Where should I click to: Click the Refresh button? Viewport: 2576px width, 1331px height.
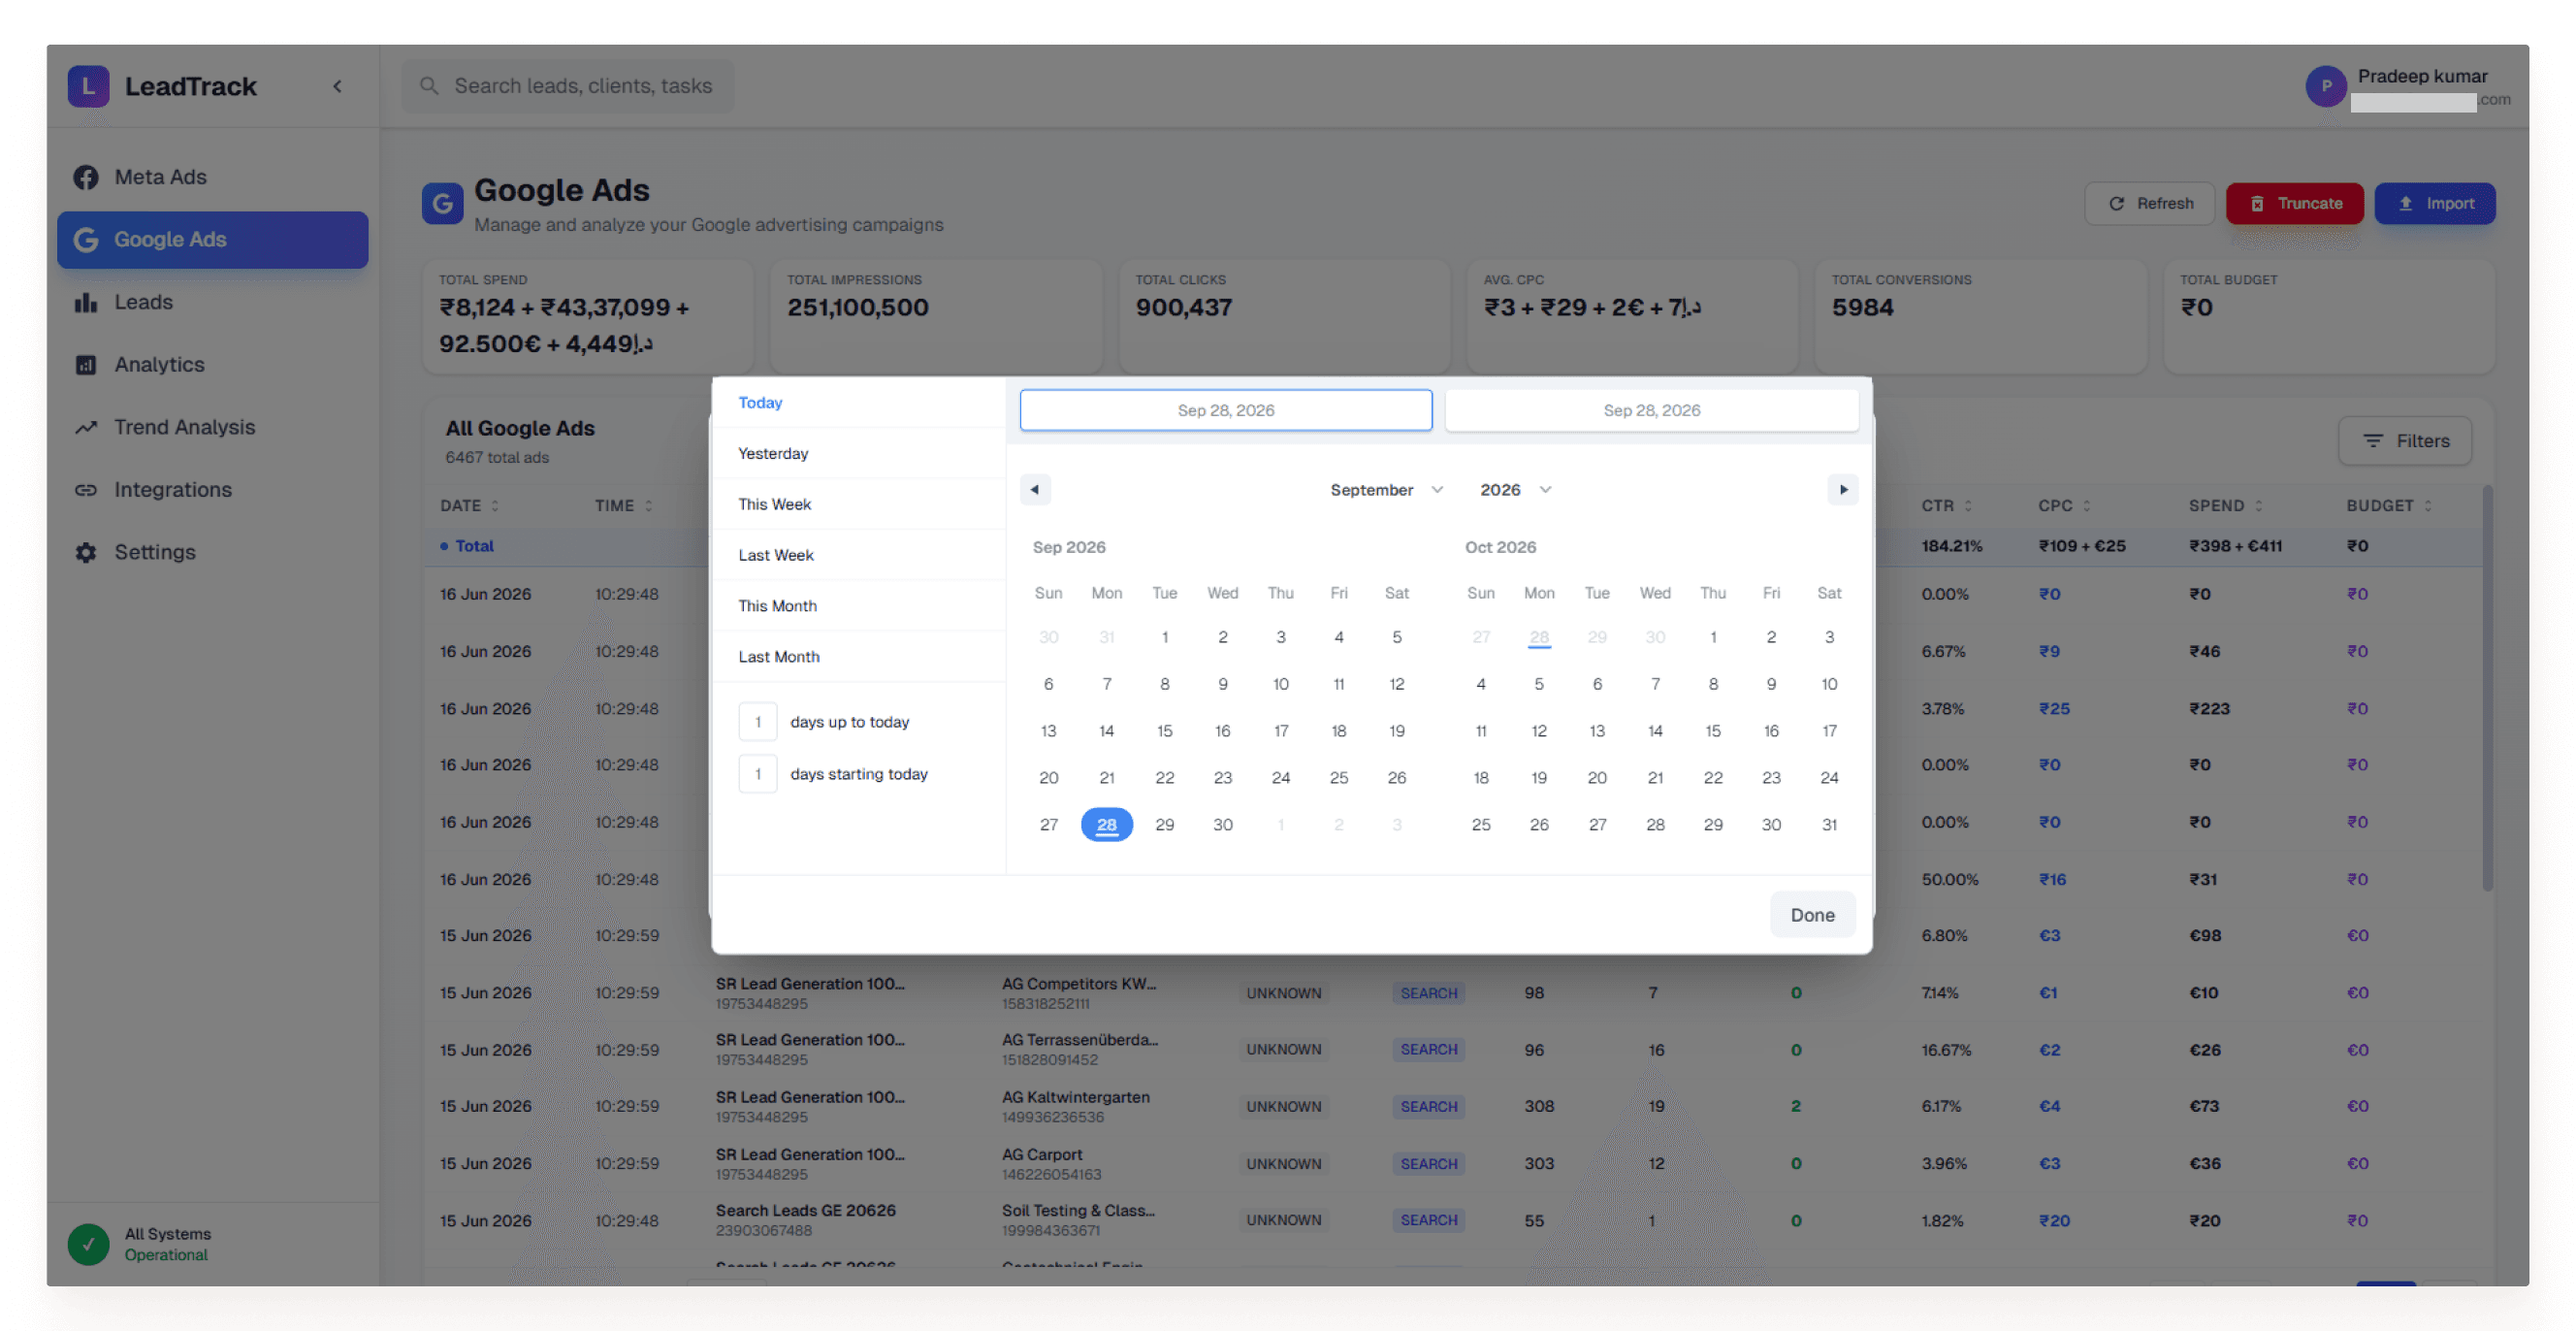2149,204
